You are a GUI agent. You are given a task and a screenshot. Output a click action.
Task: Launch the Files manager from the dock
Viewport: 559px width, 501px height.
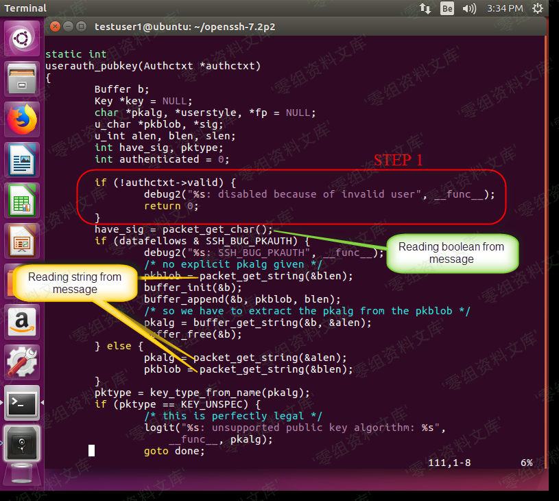click(23, 79)
